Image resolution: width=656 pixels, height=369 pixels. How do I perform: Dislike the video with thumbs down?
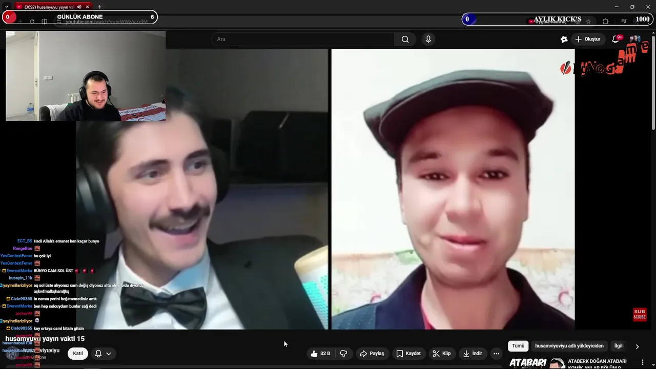[x=343, y=354]
